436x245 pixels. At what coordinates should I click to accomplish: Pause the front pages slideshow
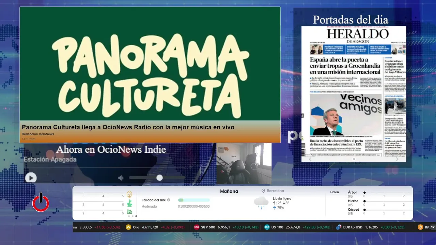coord(354,159)
